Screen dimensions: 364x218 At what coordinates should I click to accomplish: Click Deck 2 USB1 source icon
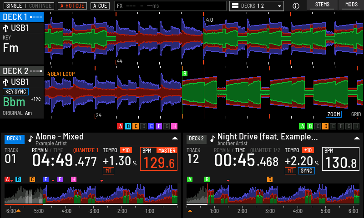pos(5,82)
